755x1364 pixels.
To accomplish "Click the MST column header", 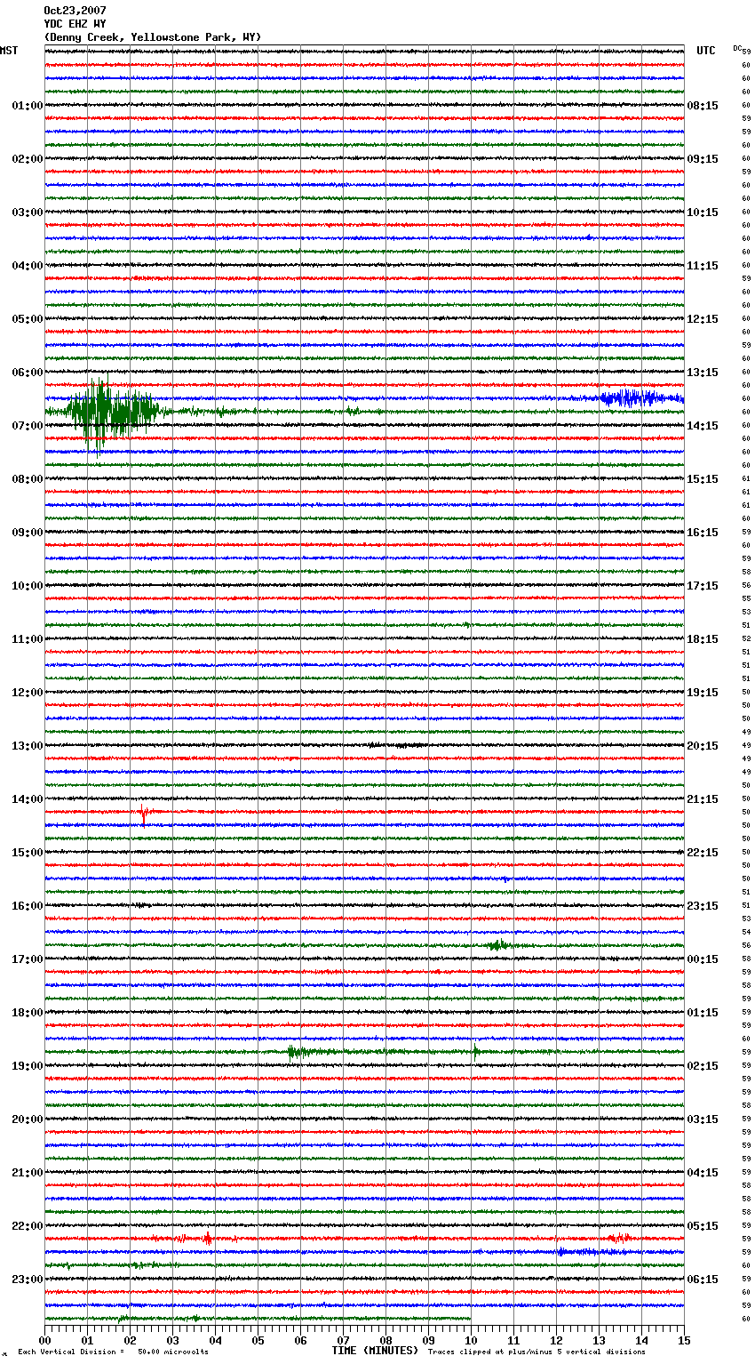I will [x=9, y=51].
